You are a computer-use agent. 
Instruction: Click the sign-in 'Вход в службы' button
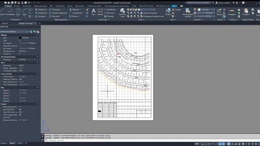point(223,3)
